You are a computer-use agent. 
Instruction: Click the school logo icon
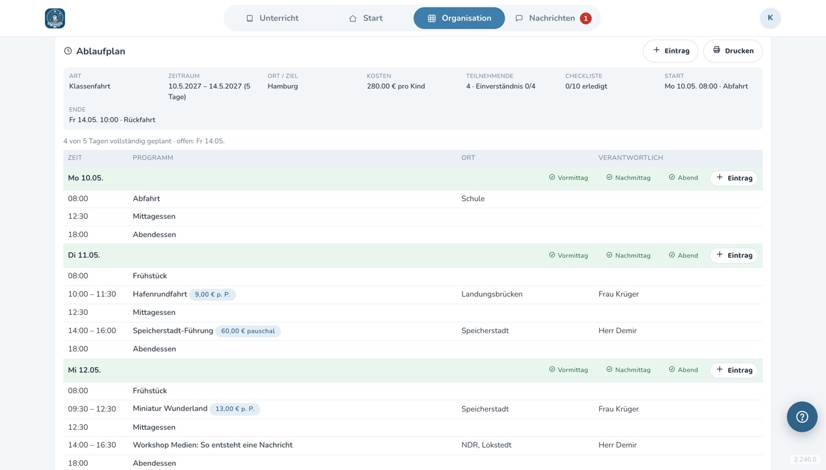[55, 18]
